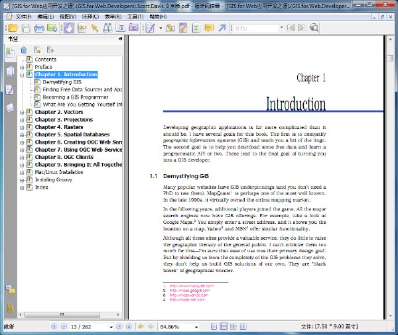This screenshot has width=398, height=335.
Task: Delete bookmark using the trash icon
Action: (x=24, y=50)
